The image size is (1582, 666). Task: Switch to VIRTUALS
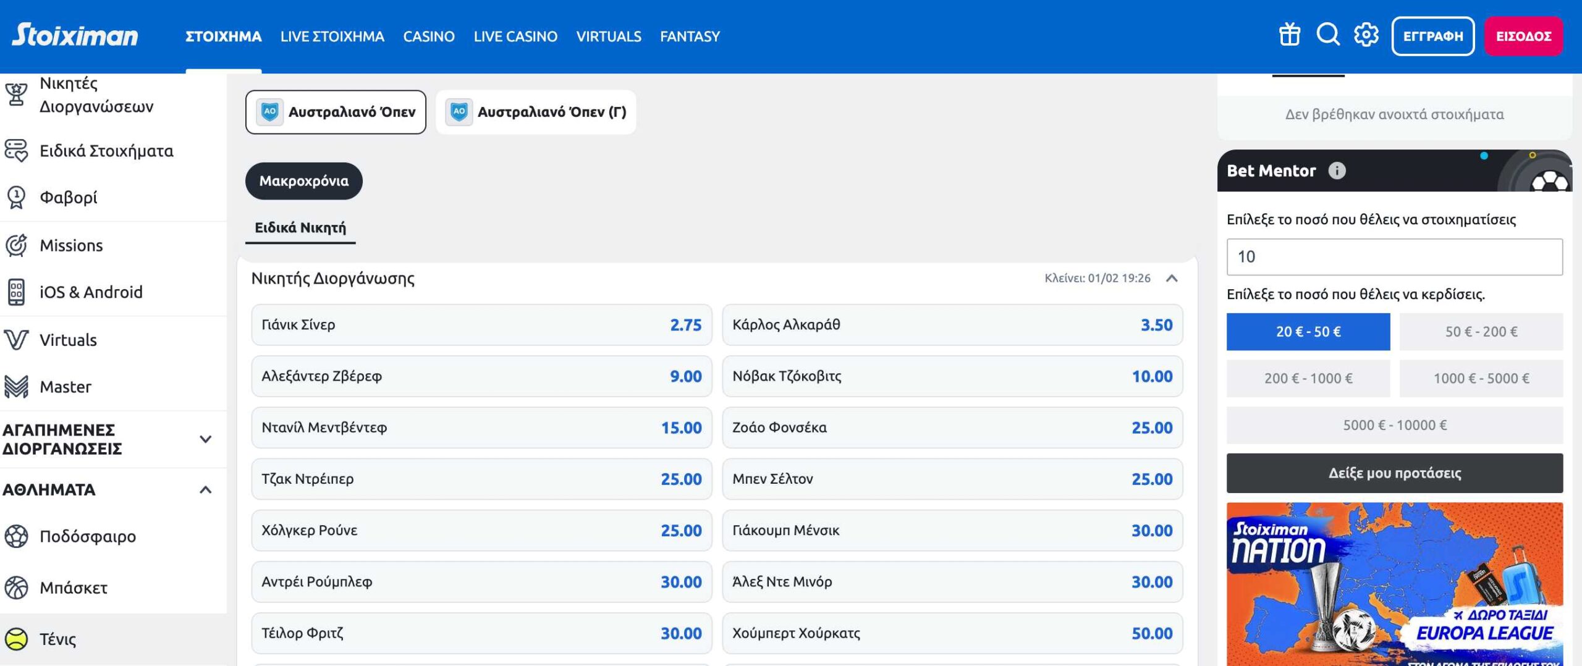click(609, 36)
